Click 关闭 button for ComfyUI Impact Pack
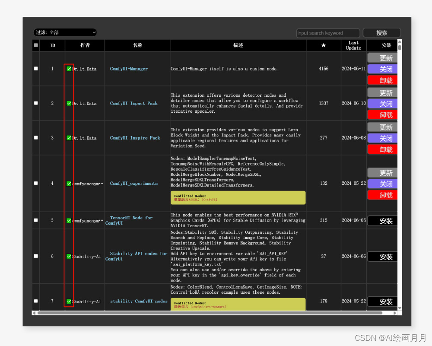 pyautogui.click(x=382, y=104)
